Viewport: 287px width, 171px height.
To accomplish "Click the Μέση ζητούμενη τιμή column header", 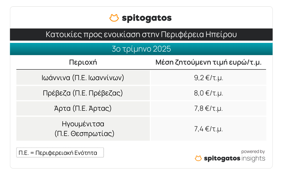I will (x=208, y=62).
